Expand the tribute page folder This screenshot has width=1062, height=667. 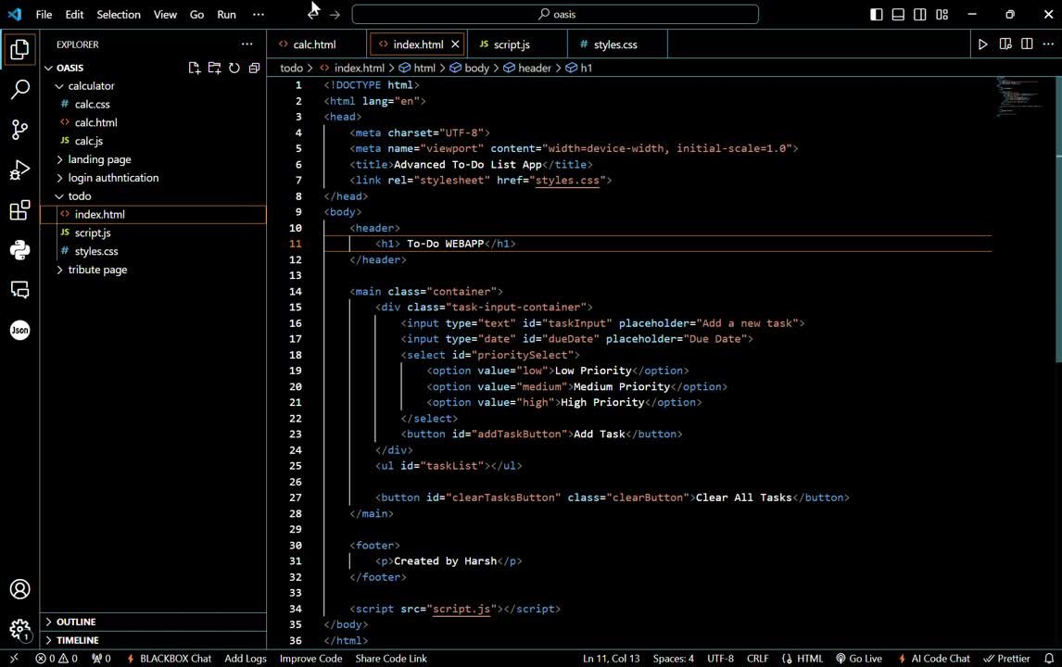click(x=97, y=270)
